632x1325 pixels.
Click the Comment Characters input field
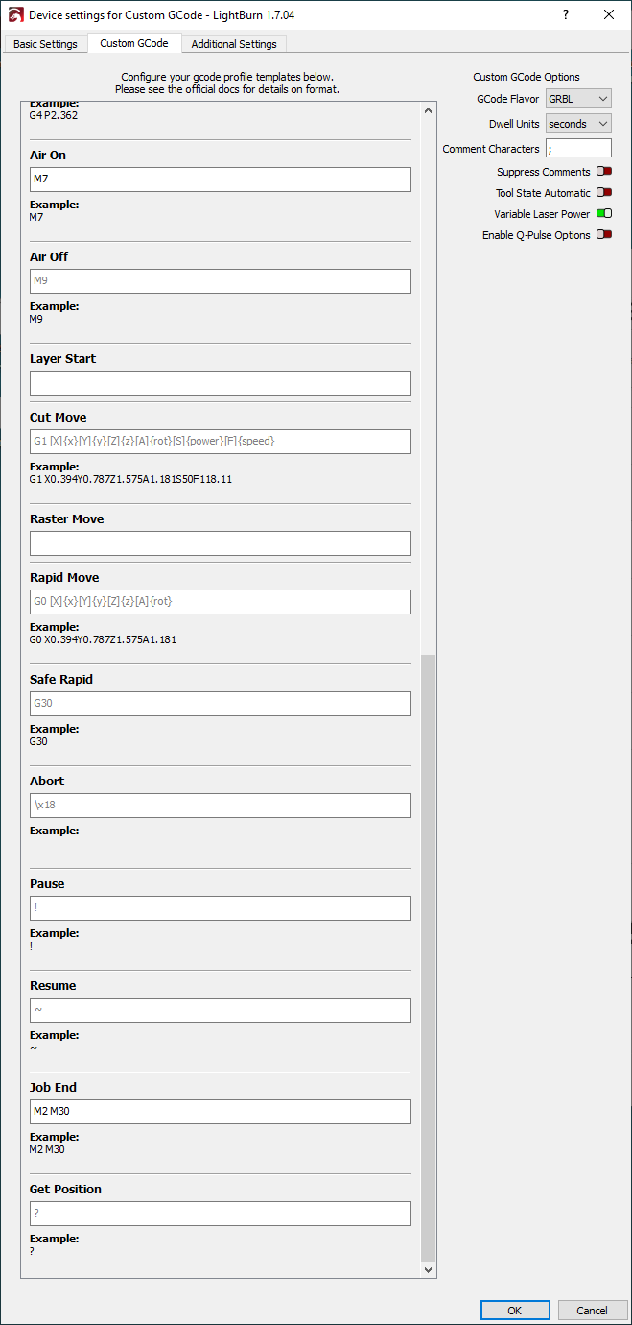(x=578, y=148)
